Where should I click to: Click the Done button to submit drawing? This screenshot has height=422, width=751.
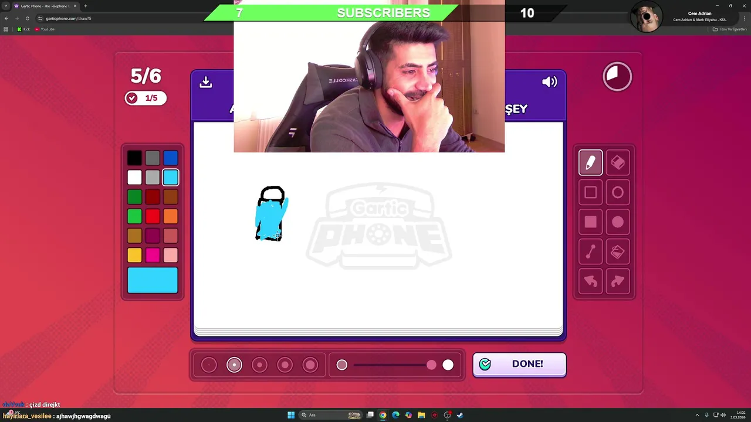[x=519, y=365]
